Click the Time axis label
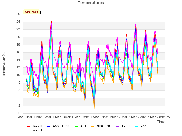 pyautogui.click(x=161, y=122)
